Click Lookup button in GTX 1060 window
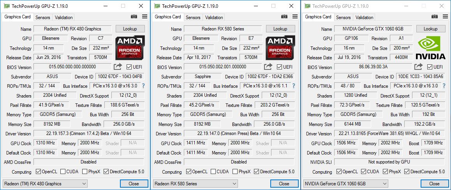Viewport: 451px width, 190px height. pyautogui.click(x=431, y=28)
